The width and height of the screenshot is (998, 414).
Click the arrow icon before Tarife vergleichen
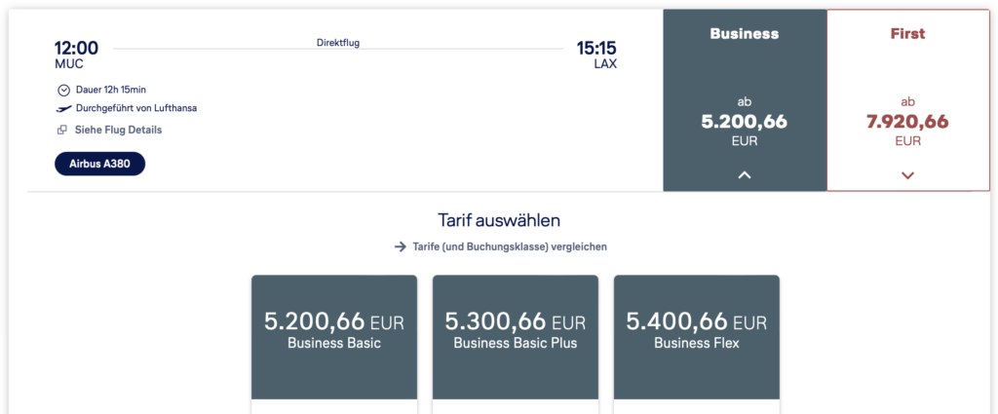coord(400,247)
